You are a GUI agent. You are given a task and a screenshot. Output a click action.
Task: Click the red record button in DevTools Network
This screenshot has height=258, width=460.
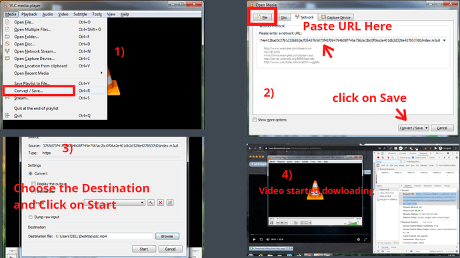tap(378, 157)
